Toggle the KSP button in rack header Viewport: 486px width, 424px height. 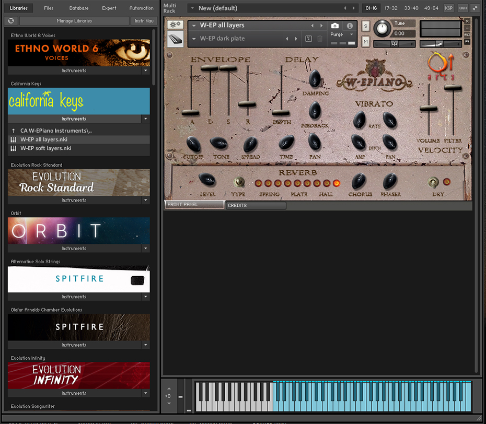(x=449, y=8)
